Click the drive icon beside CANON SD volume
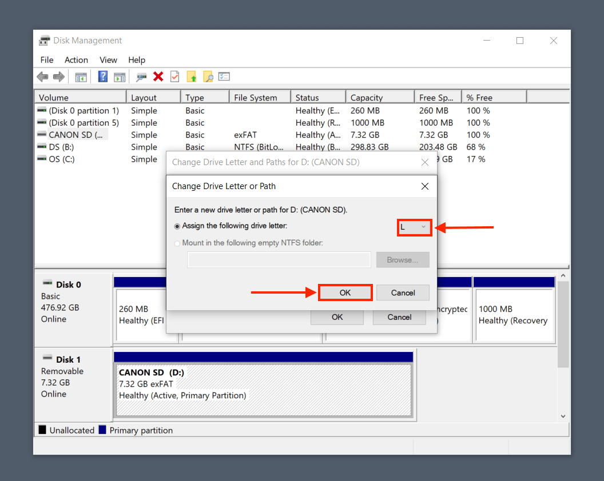Image resolution: width=604 pixels, height=481 pixels. coord(42,134)
